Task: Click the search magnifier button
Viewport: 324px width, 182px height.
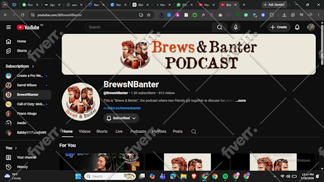Action: 220,27
